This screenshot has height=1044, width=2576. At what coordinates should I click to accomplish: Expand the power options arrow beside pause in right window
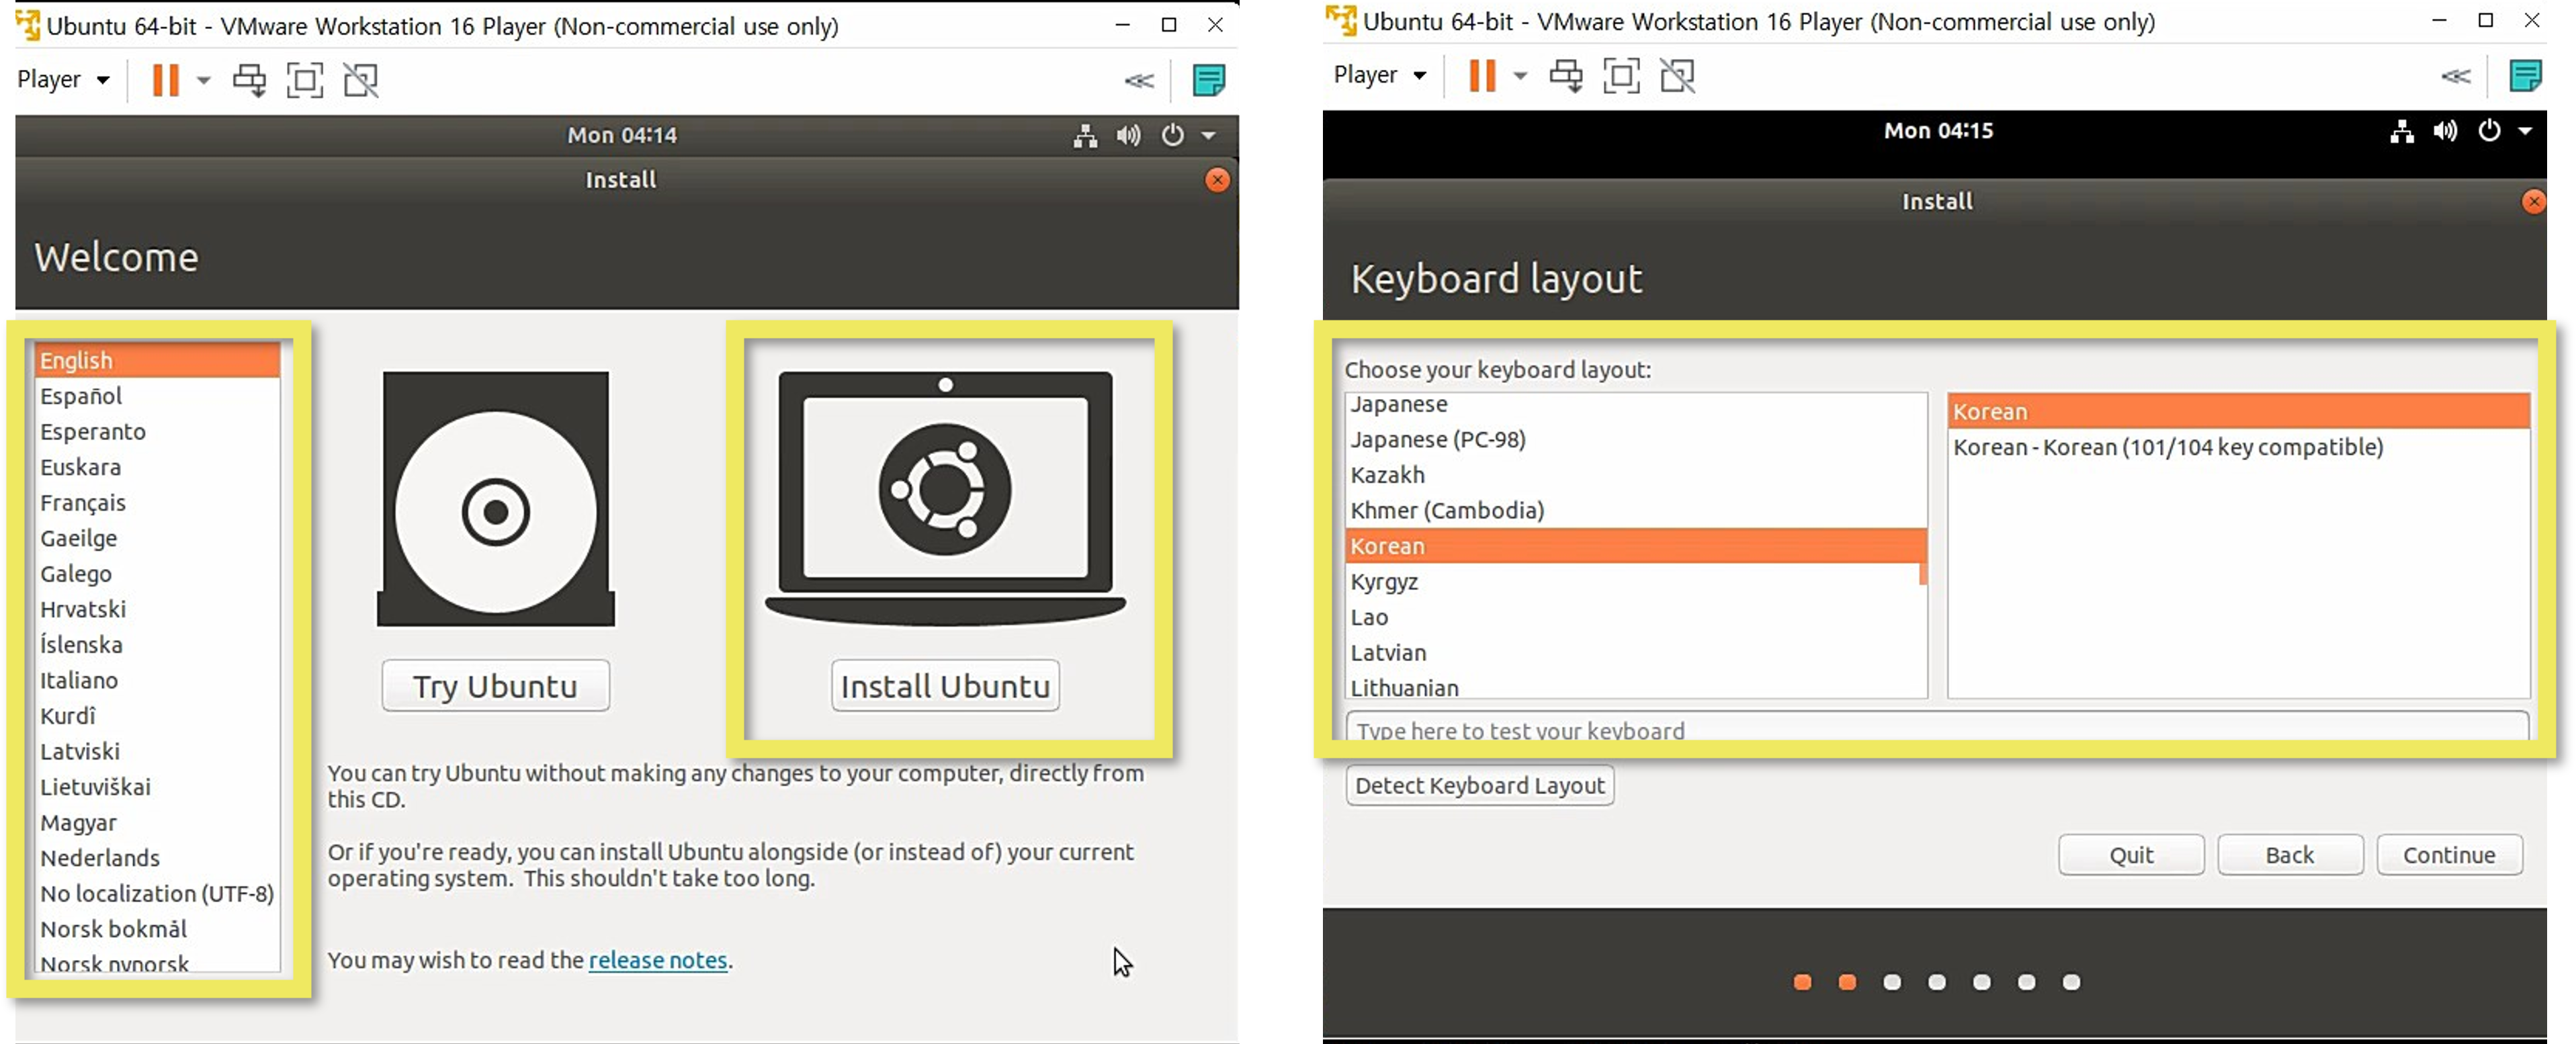(x=1520, y=76)
